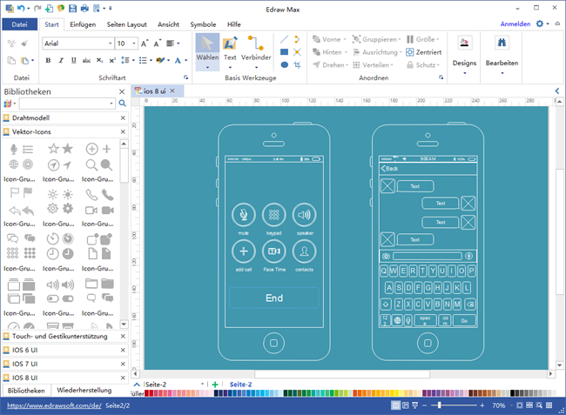Open the Arial font name dropdown
The image size is (566, 415).
[x=109, y=43]
